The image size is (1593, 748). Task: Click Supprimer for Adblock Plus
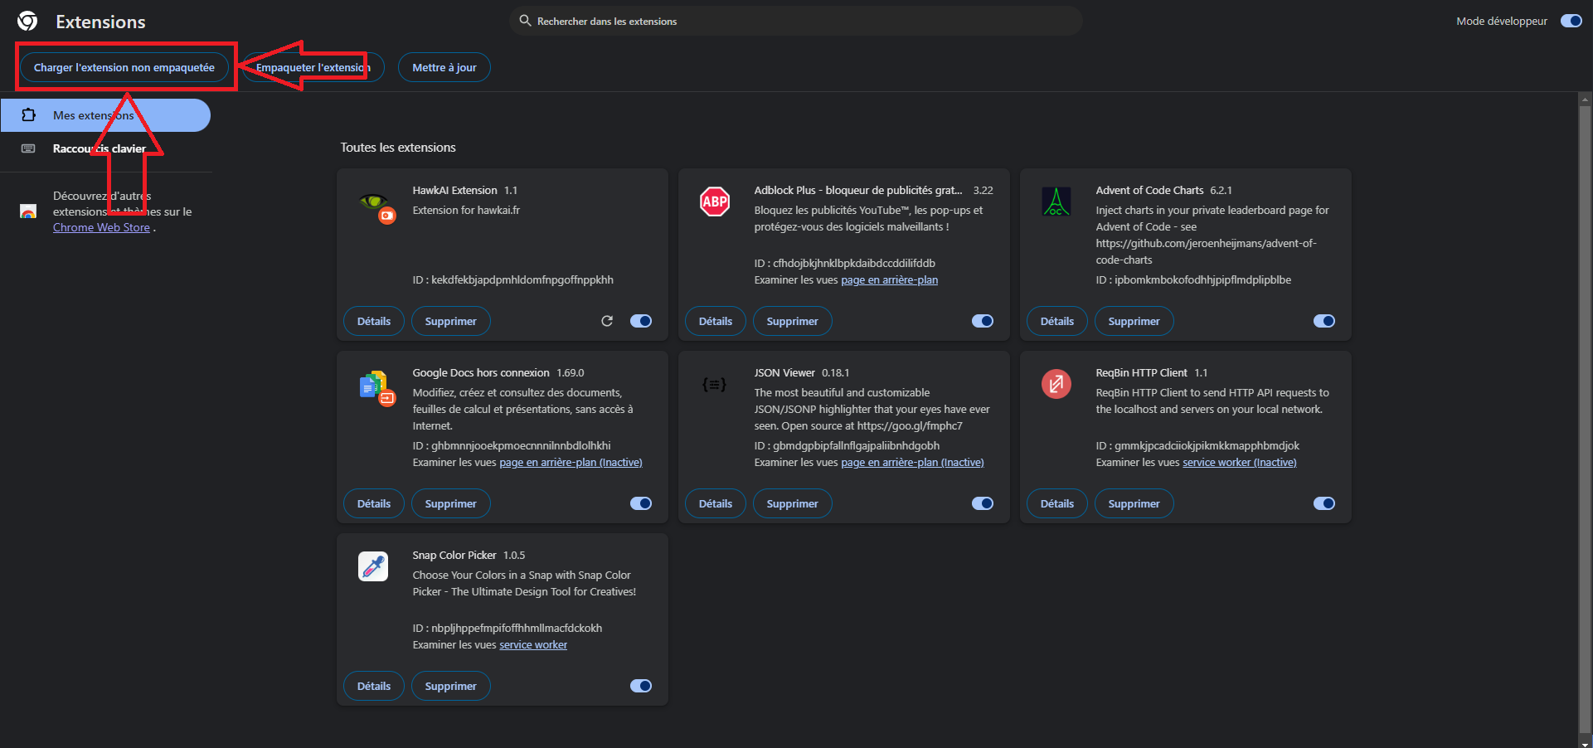793,321
